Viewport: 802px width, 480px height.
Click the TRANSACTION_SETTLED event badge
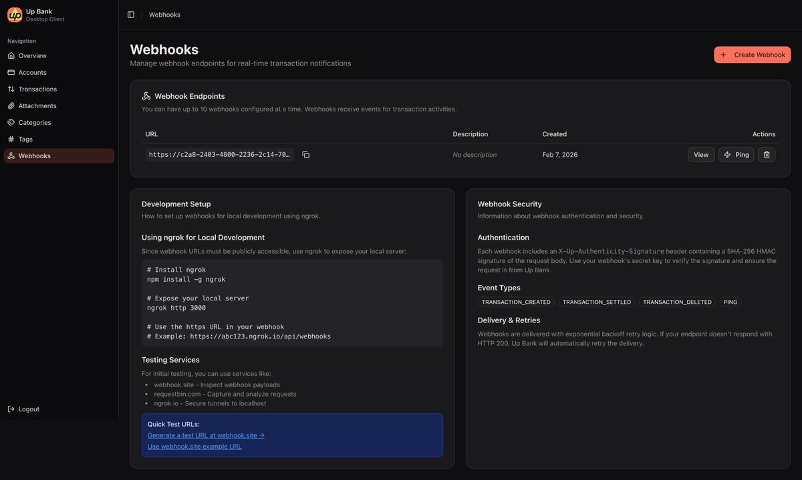click(597, 302)
